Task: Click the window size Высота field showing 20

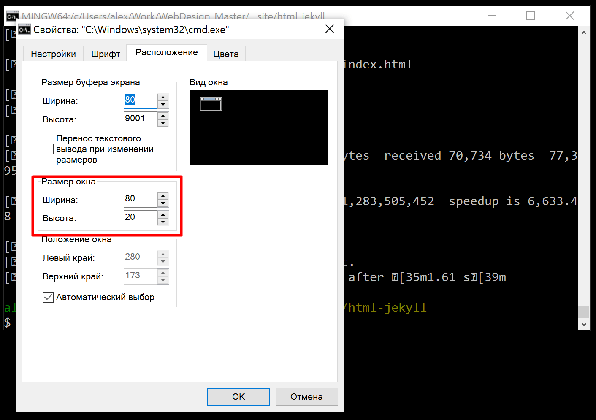Action: pos(141,218)
